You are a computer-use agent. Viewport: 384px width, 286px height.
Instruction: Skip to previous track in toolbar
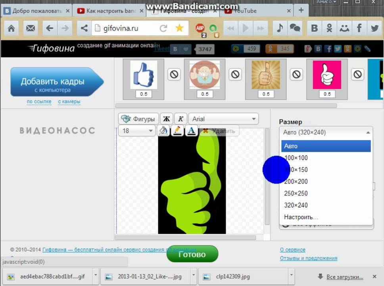tap(231, 28)
